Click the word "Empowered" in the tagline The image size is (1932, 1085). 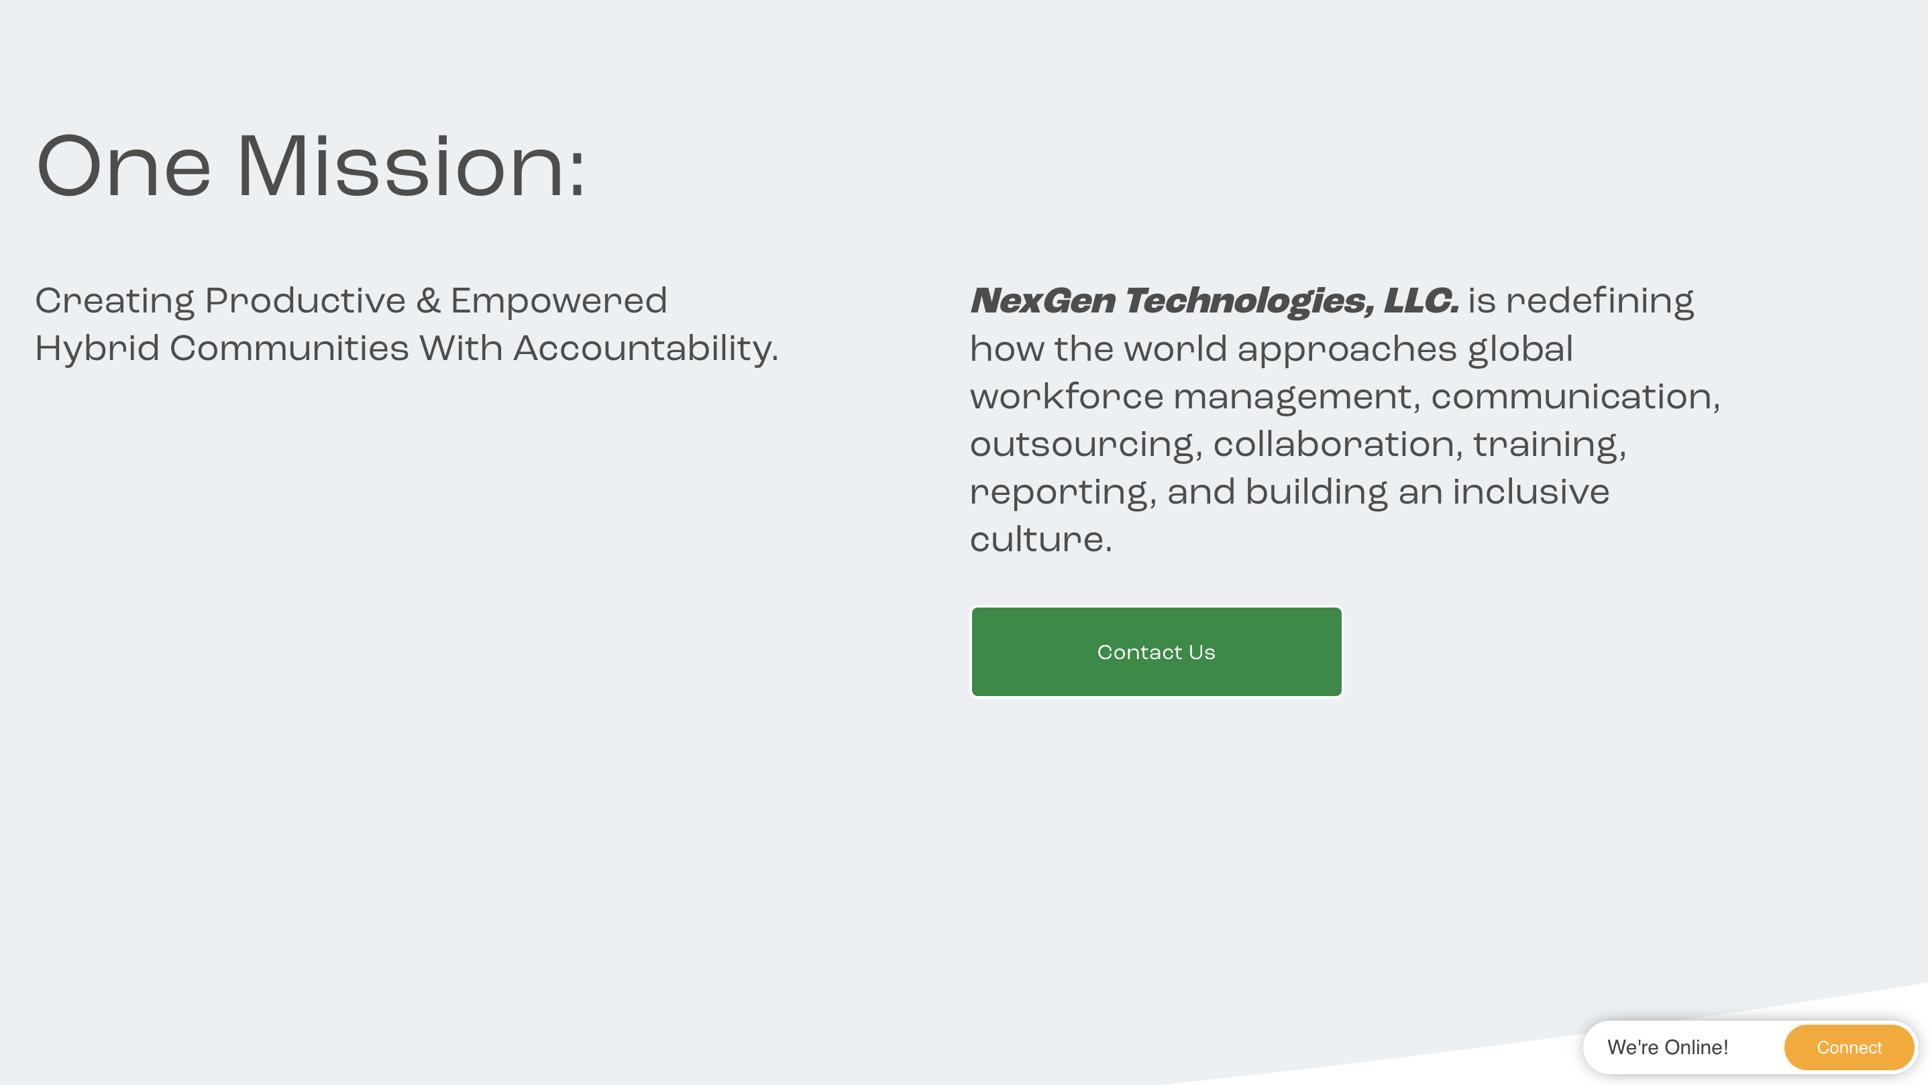coord(559,302)
